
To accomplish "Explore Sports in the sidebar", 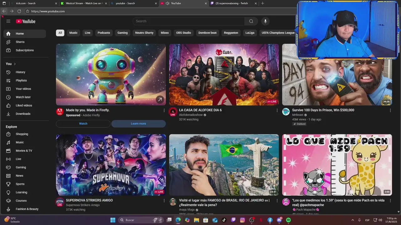I will 25,184.
